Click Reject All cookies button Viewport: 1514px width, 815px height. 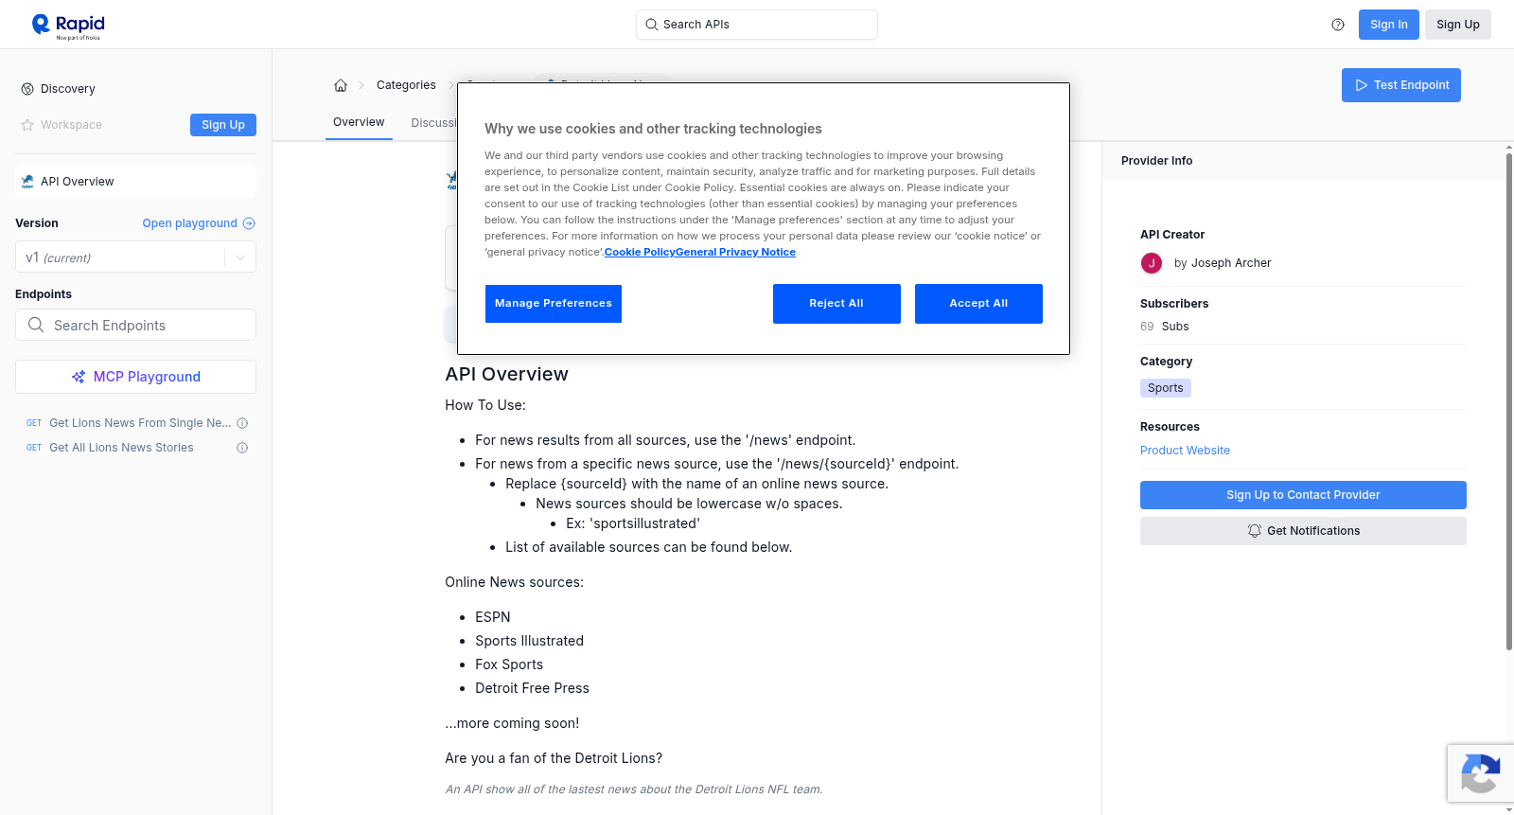coord(836,304)
